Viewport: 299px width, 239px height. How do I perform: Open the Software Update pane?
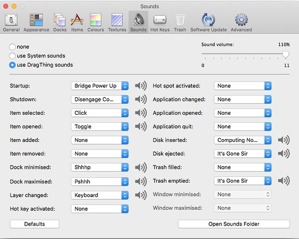coord(209,22)
